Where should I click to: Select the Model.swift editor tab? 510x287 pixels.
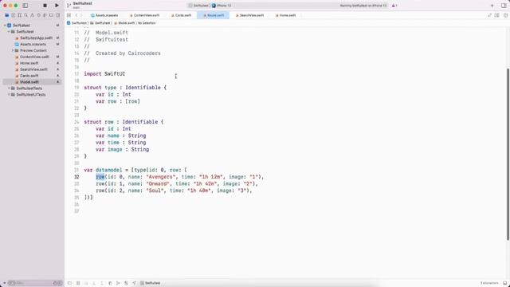214,15
